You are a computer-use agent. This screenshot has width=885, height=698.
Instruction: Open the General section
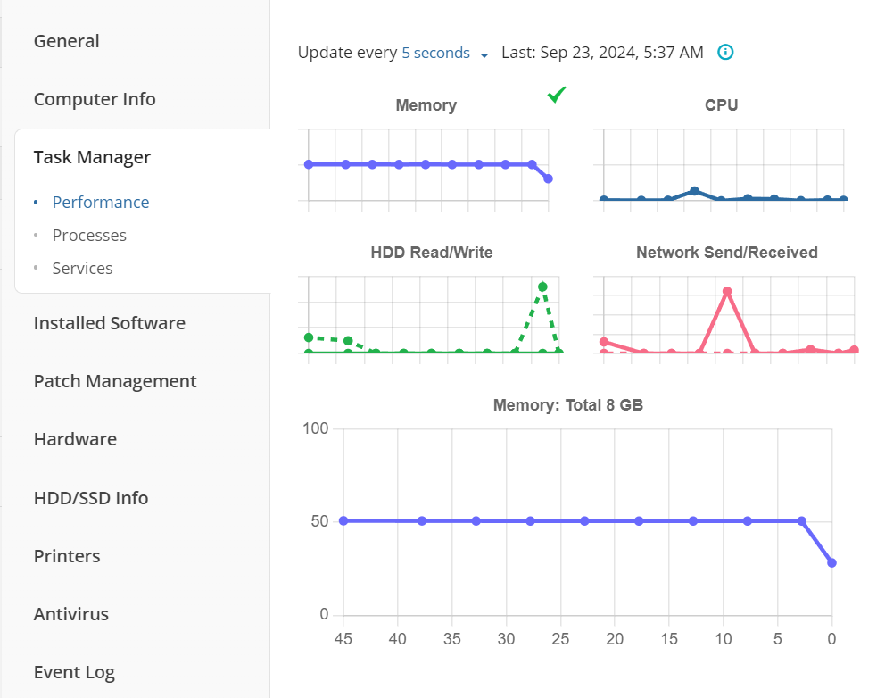click(67, 41)
